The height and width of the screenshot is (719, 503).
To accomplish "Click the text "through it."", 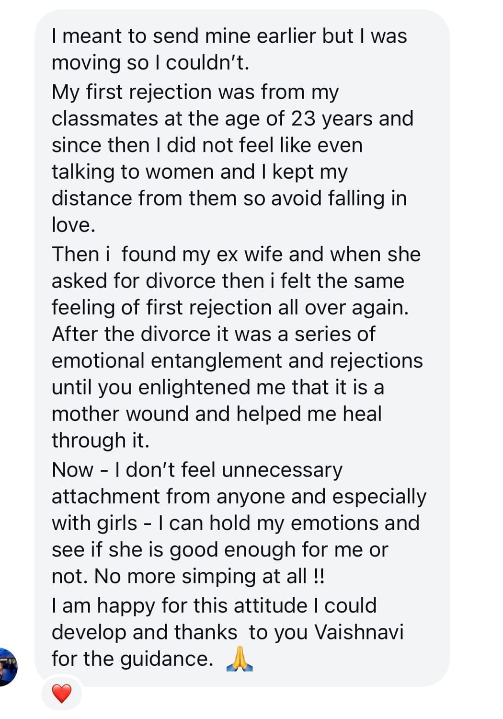I will 101,440.
